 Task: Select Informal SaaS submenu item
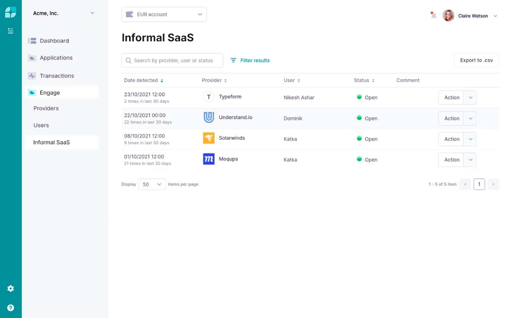(x=62, y=142)
